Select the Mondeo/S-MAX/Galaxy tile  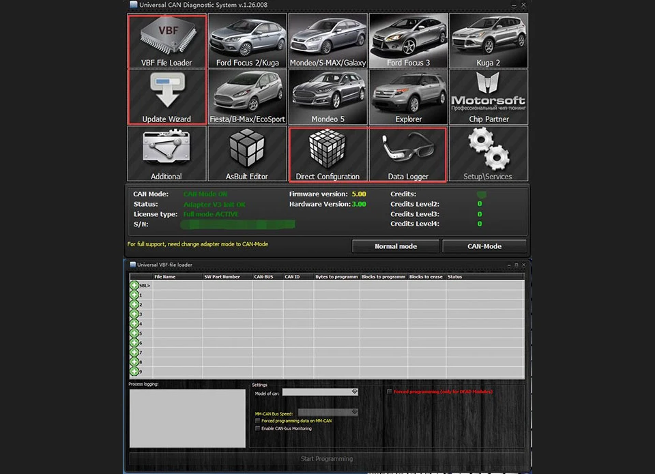328,40
